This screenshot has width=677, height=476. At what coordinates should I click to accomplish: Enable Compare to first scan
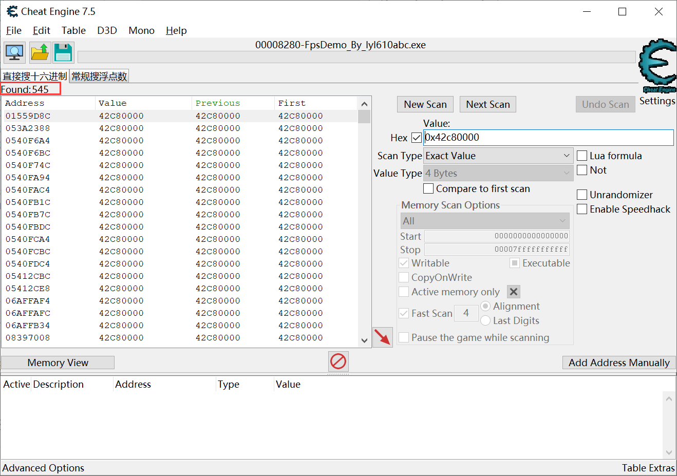pyautogui.click(x=428, y=188)
